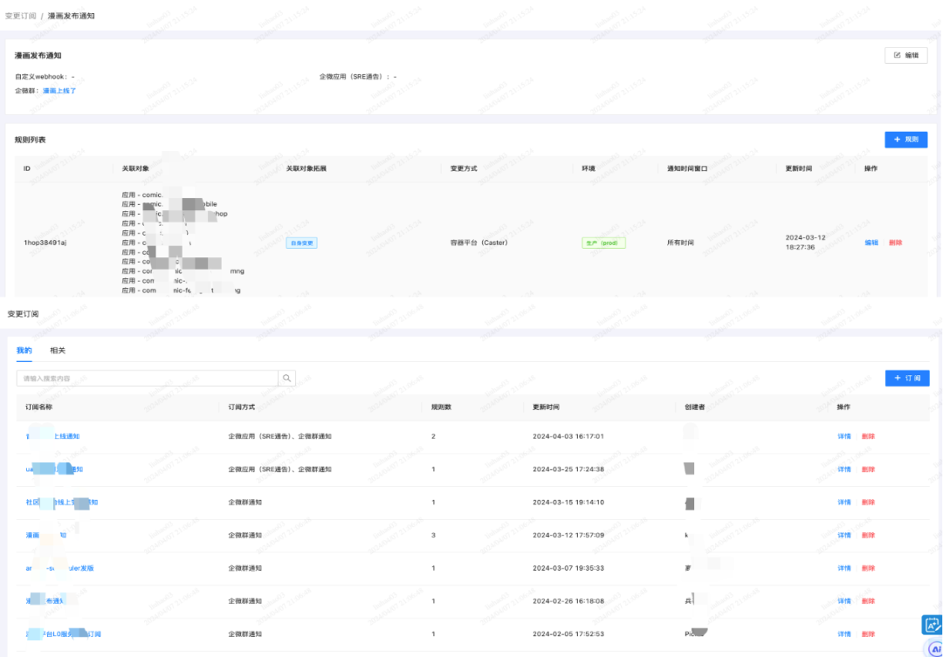Open the subscription link containing 台L0服务

point(63,634)
